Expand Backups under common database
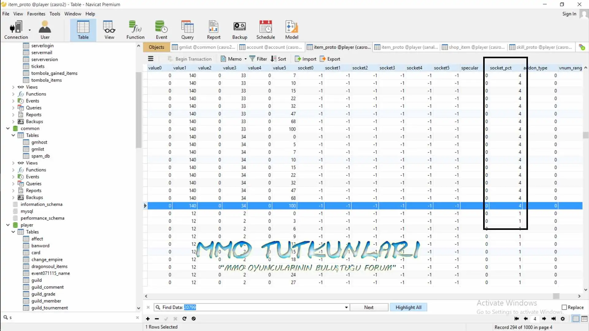This screenshot has width=589, height=331. coord(13,197)
